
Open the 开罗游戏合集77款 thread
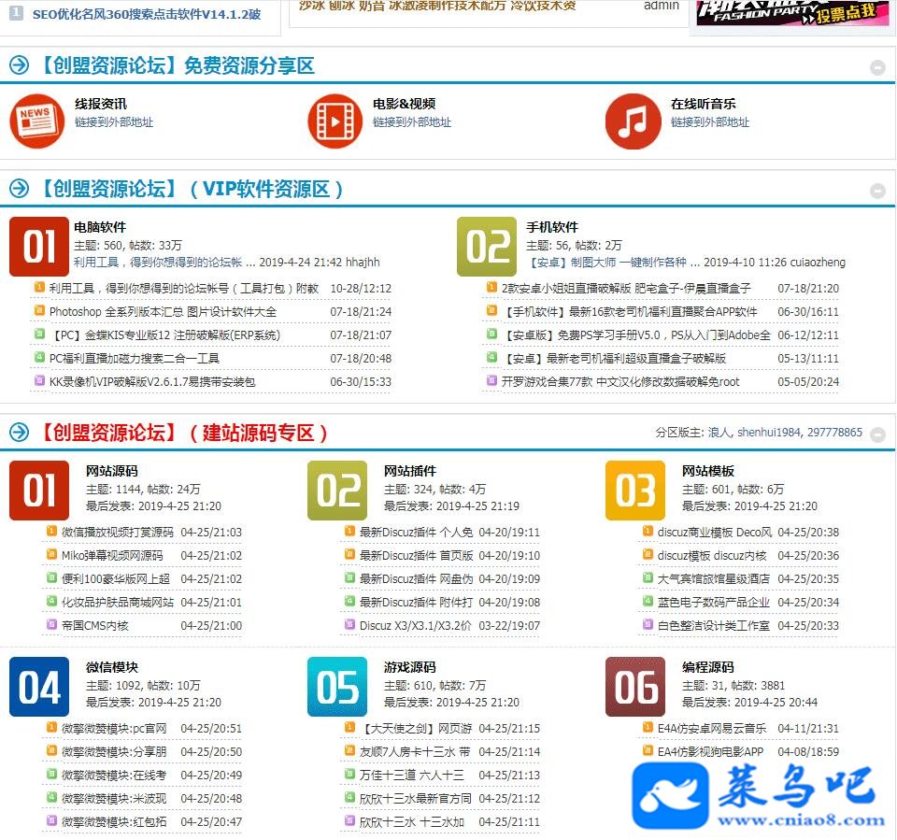click(x=619, y=381)
